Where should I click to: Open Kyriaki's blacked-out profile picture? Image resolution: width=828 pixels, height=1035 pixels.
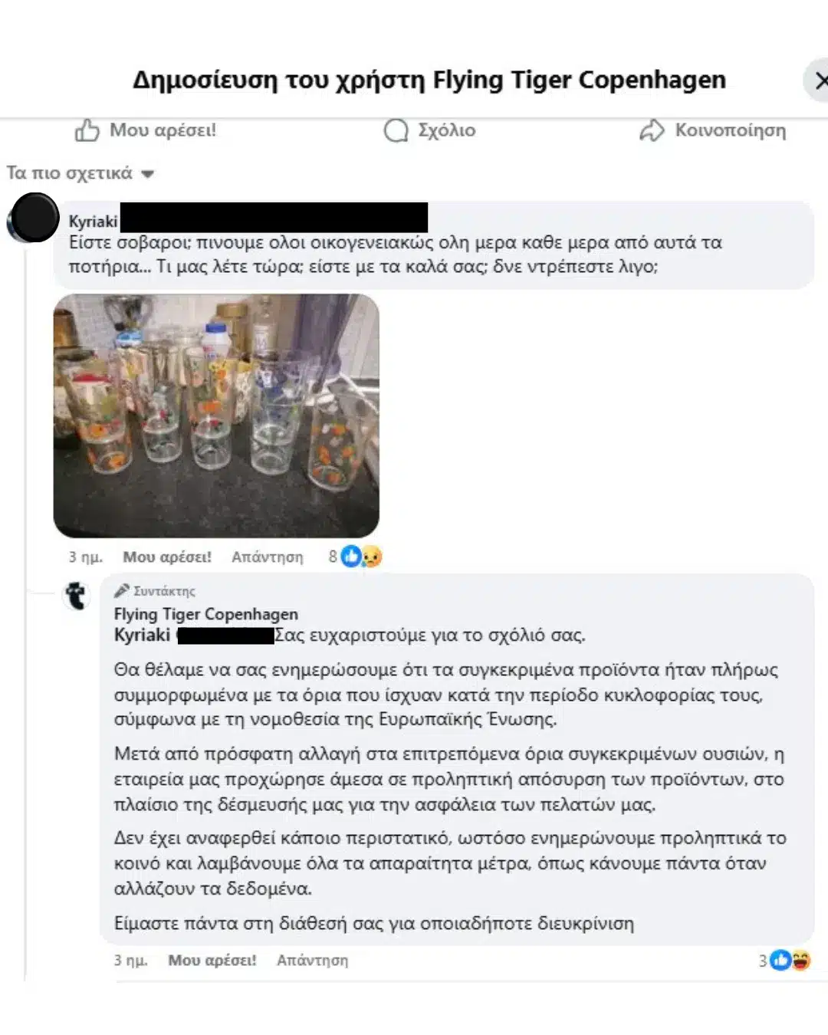(33, 219)
